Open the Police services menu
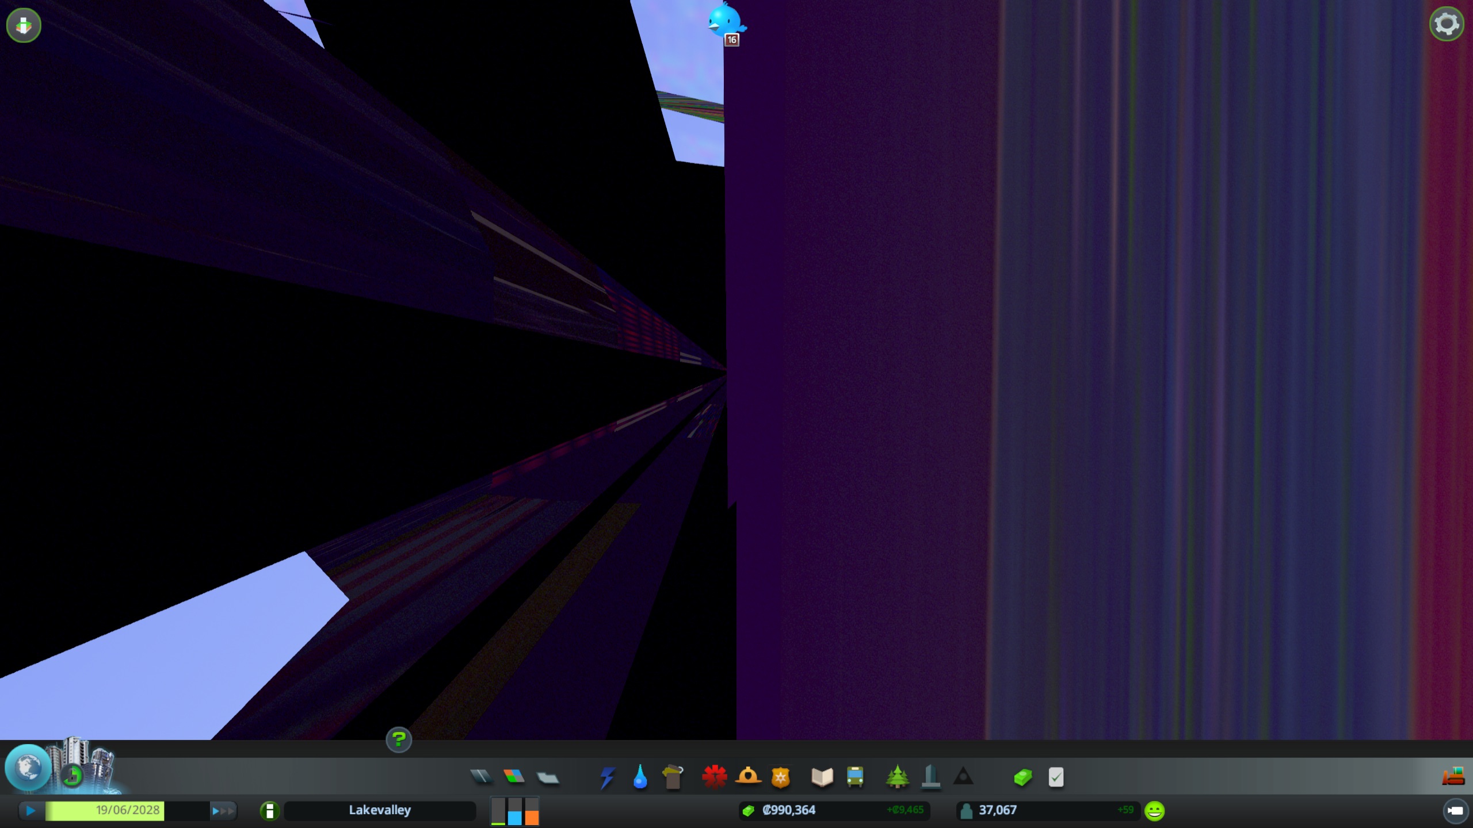The width and height of the screenshot is (1473, 828). 781,777
